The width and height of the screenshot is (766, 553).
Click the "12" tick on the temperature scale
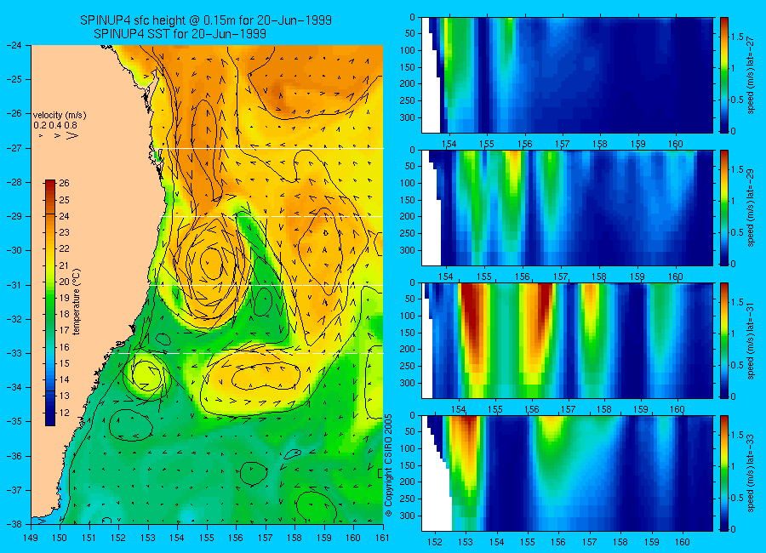point(65,413)
